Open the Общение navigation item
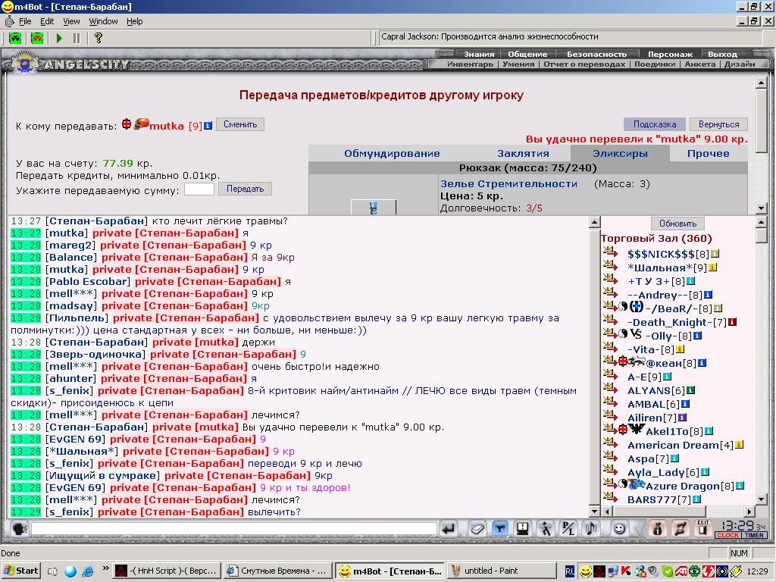Image resolution: width=776 pixels, height=582 pixels. coord(527,55)
